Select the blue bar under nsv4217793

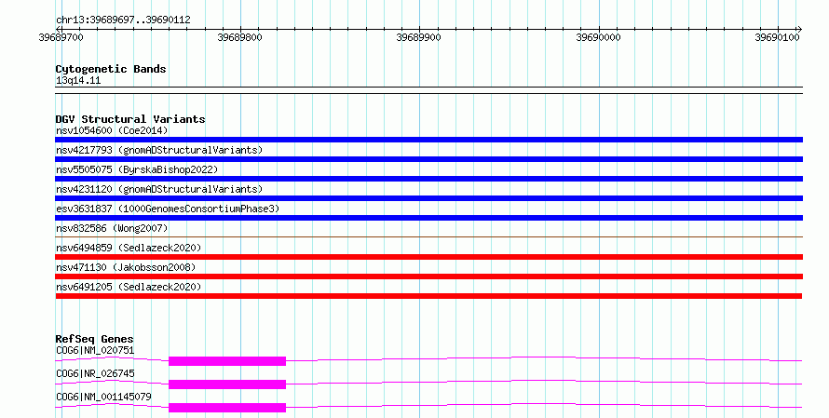coord(428,159)
